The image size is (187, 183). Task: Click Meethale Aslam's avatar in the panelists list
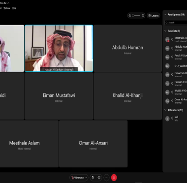pos(167,39)
